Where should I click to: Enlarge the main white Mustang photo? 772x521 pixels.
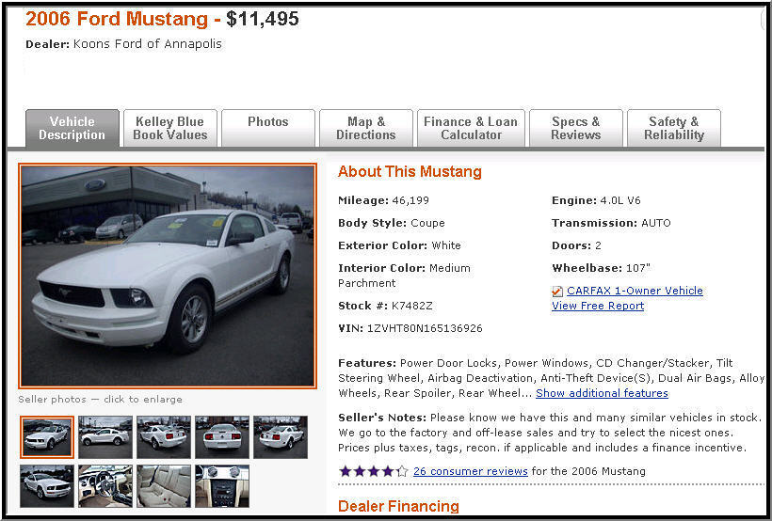point(168,276)
